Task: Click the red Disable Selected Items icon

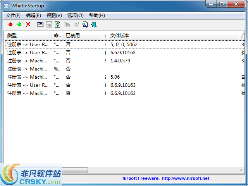Action: 10,24
